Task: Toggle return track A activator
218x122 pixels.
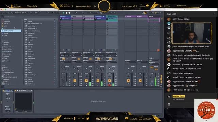Action: [x=128, y=81]
